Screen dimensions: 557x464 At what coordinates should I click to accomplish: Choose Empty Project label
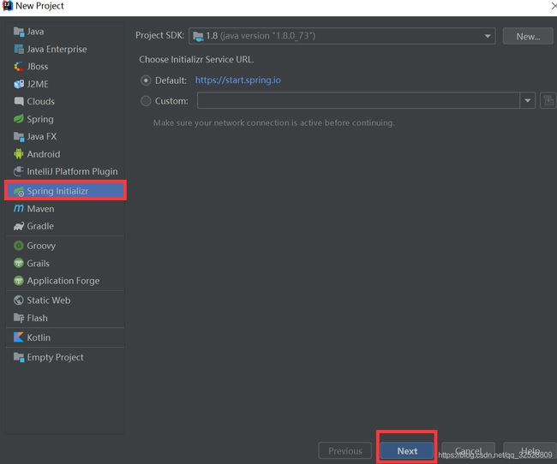[56, 357]
